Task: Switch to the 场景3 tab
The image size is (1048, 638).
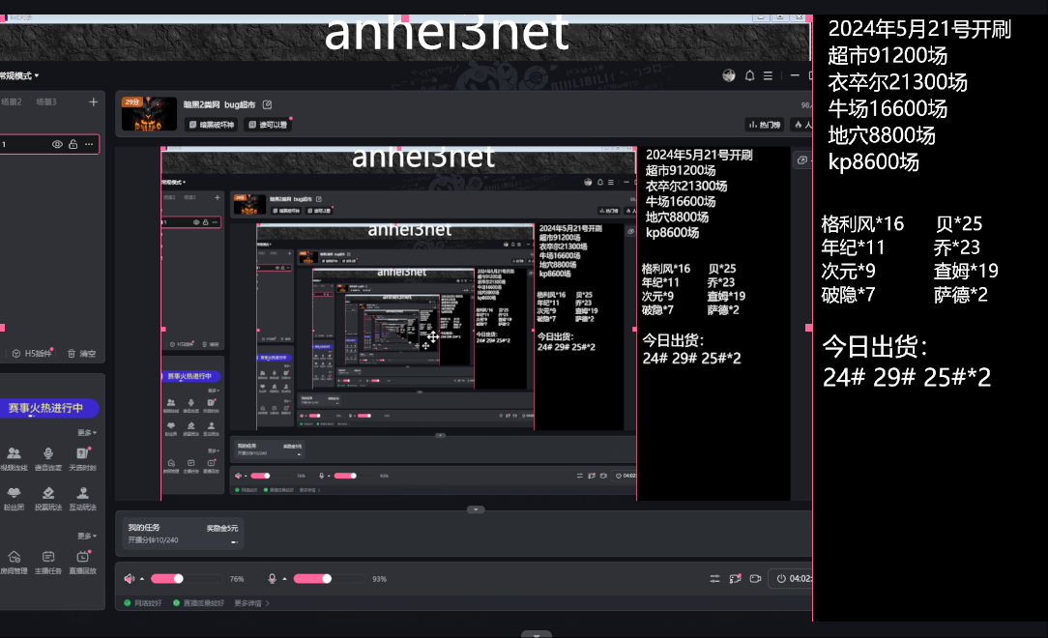Action: point(46,101)
